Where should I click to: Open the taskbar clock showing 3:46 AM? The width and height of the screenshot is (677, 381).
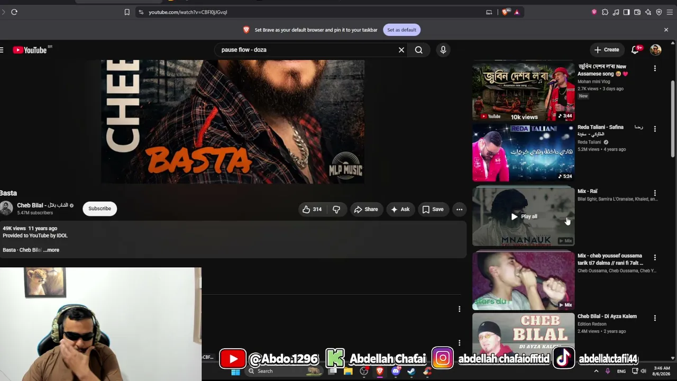662,371
